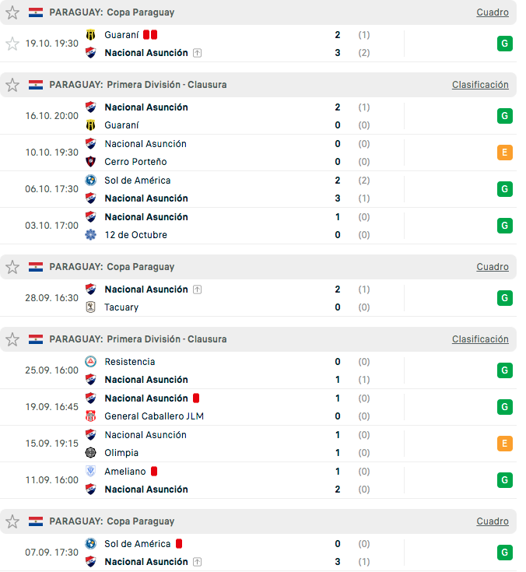Toggle favorite star for 28.09. Copa Paraguay header
Viewport: 526px width, 572px height.
(12, 267)
